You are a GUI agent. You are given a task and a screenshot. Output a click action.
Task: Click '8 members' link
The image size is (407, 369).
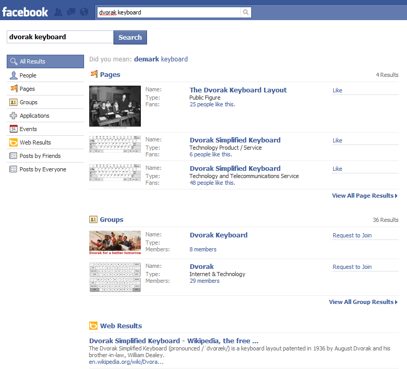tap(203, 249)
